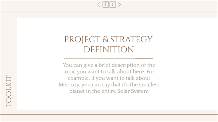Select the DEFINITION title line
218x122 pixels.
coord(109,49)
